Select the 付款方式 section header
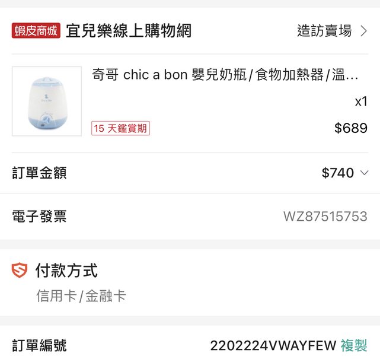The height and width of the screenshot is (359, 380). coord(66,271)
